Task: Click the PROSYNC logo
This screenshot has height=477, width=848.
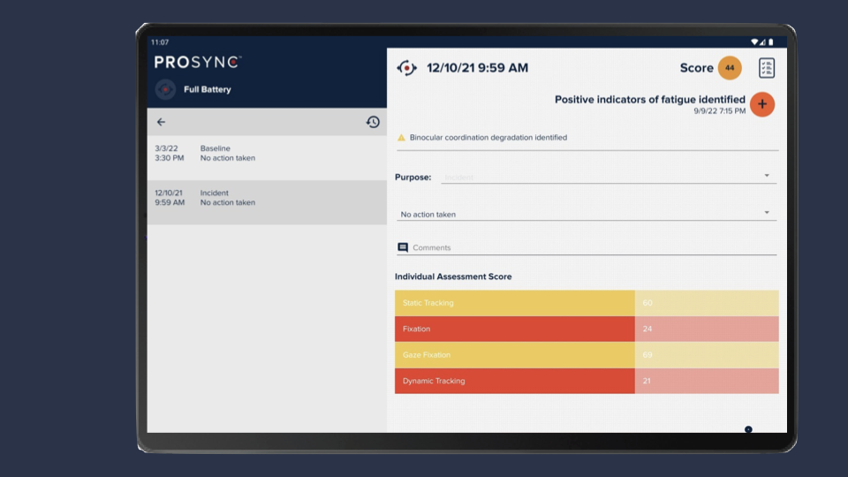Action: click(x=197, y=62)
